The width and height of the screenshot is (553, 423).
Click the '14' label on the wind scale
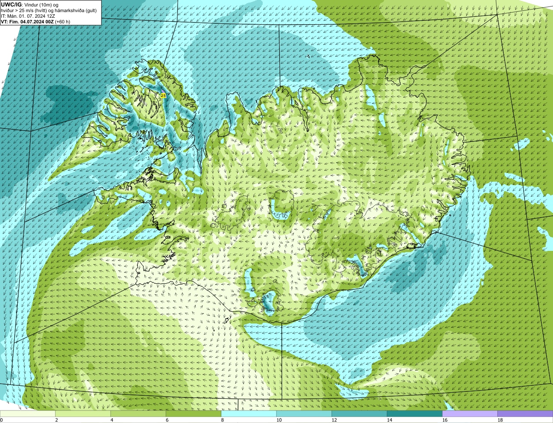[x=390, y=420]
